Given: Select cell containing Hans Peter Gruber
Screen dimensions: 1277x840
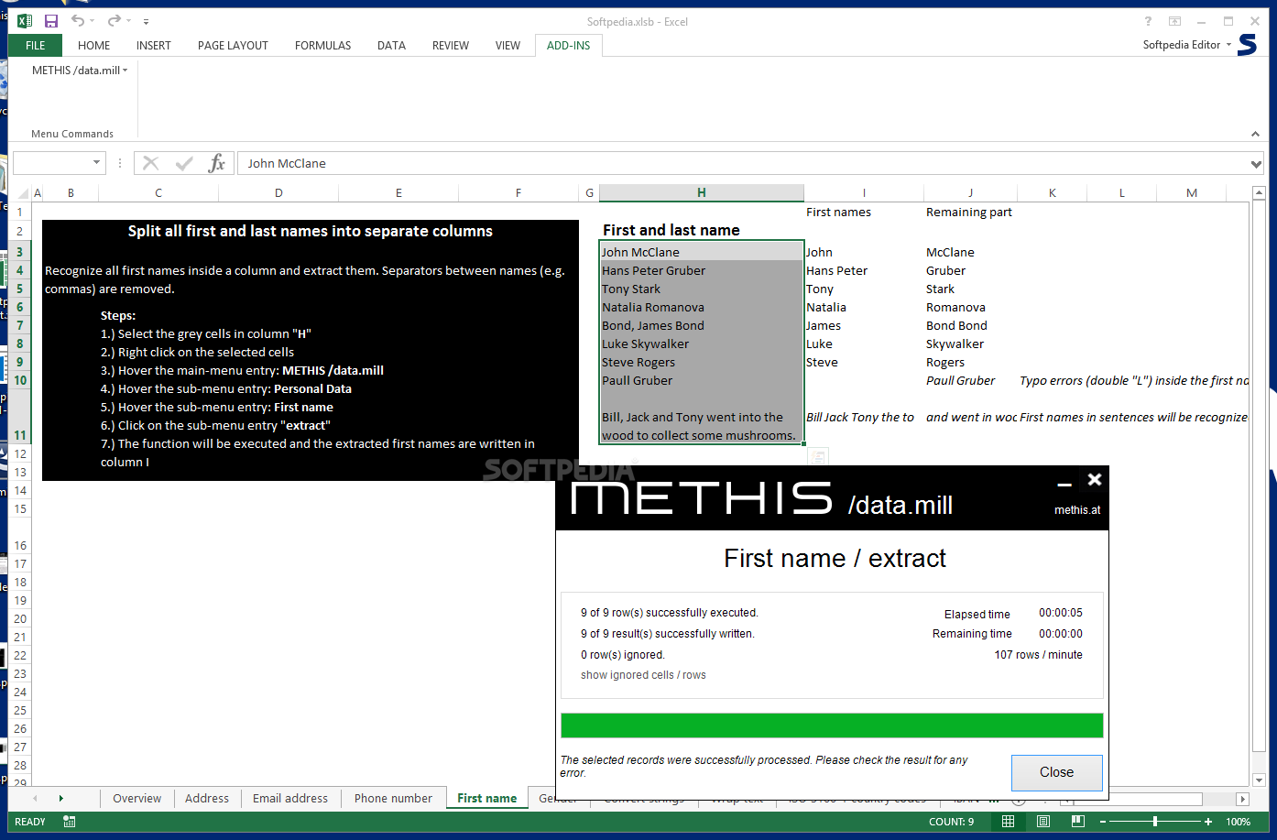Looking at the screenshot, I should [702, 270].
